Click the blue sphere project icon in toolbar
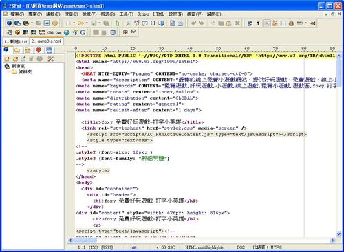 coord(9,23)
